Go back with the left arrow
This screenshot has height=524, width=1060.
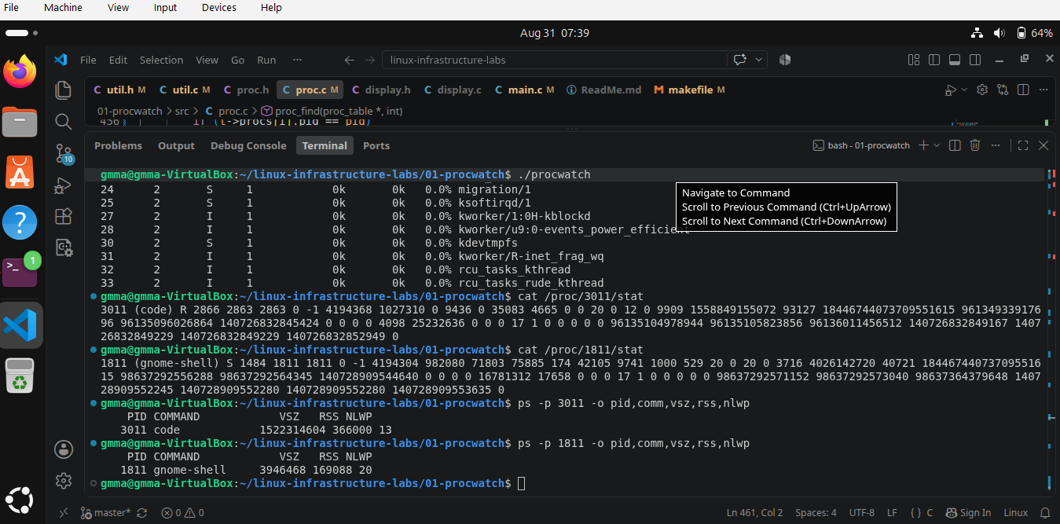click(350, 60)
